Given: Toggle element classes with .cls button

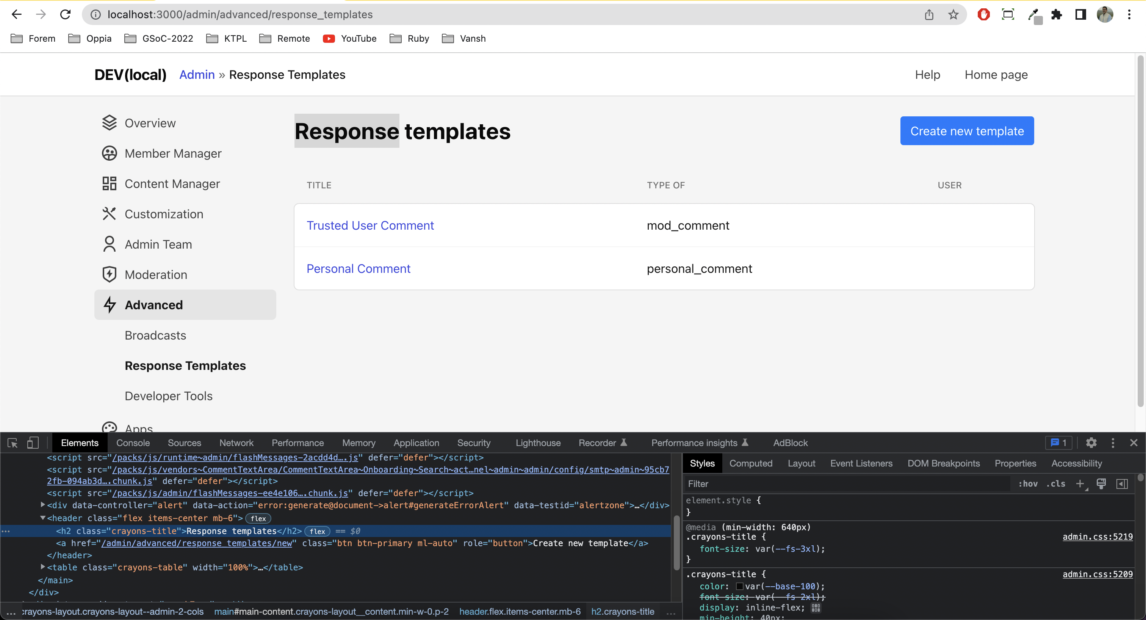Looking at the screenshot, I should click(1057, 484).
